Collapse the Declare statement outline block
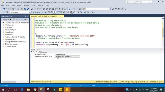 click(x=34, y=36)
